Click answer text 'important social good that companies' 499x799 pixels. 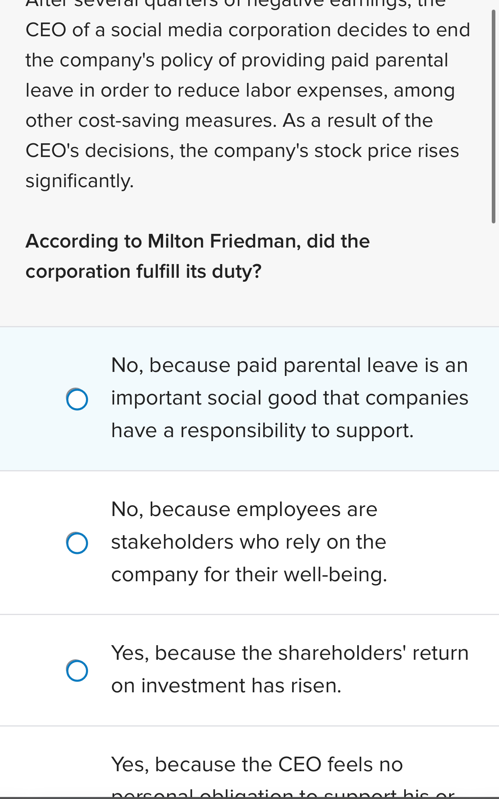(289, 398)
